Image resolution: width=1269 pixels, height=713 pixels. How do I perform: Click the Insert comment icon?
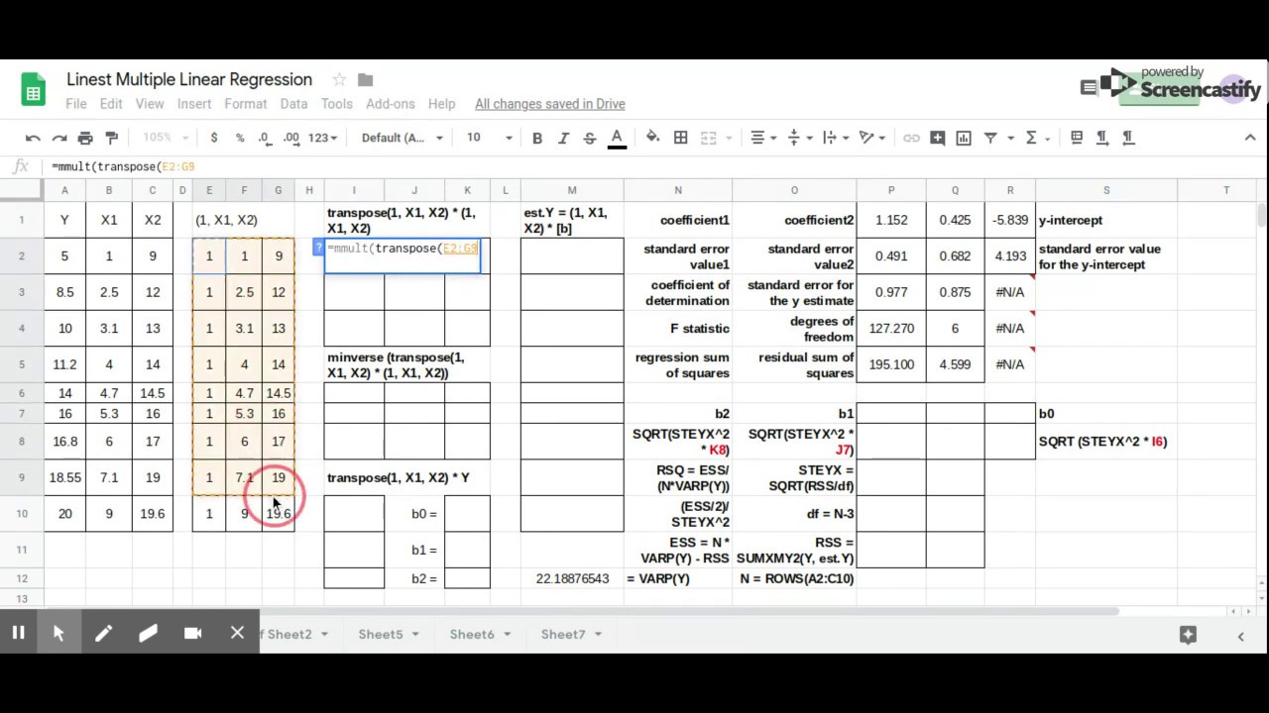pos(937,138)
